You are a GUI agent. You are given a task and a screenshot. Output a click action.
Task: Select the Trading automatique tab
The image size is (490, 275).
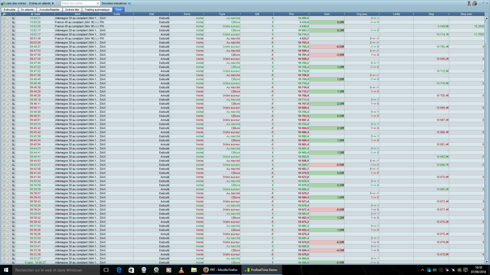(97, 10)
